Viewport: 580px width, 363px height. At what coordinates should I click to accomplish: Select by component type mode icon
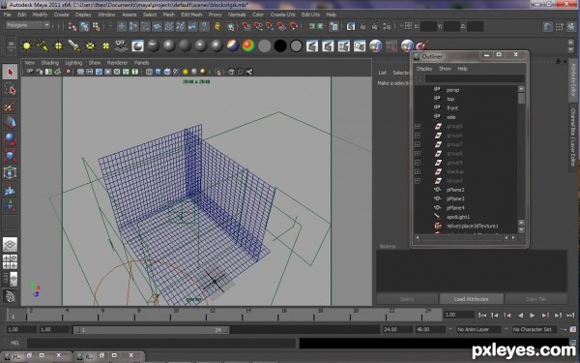(96, 26)
